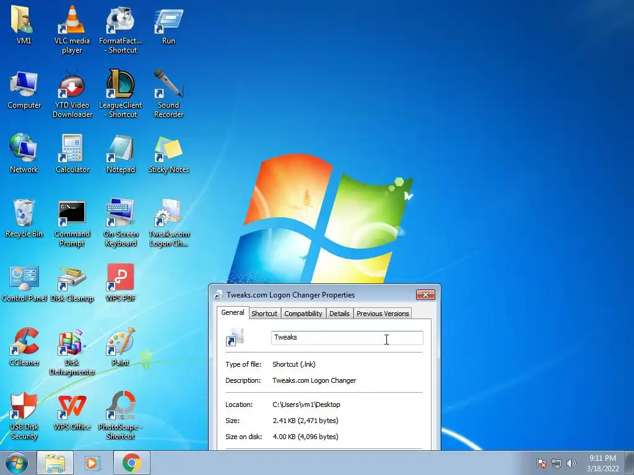634x475 pixels.
Task: Open Google Chrome from the taskbar
Action: (131, 463)
